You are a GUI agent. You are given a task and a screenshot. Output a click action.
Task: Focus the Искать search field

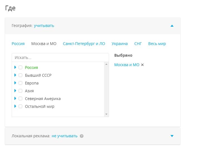tap(60, 58)
